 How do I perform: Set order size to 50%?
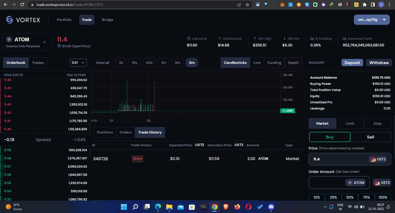tap(350, 197)
